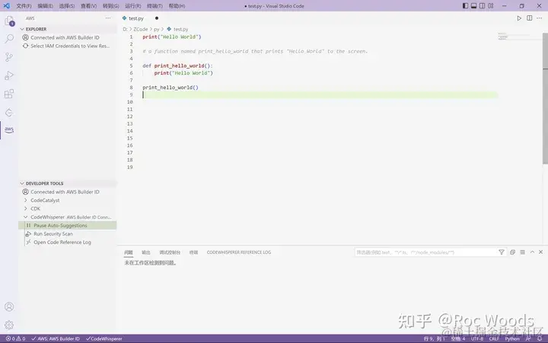Switch to the 终端 panel tab
The image size is (548, 343).
(193, 252)
